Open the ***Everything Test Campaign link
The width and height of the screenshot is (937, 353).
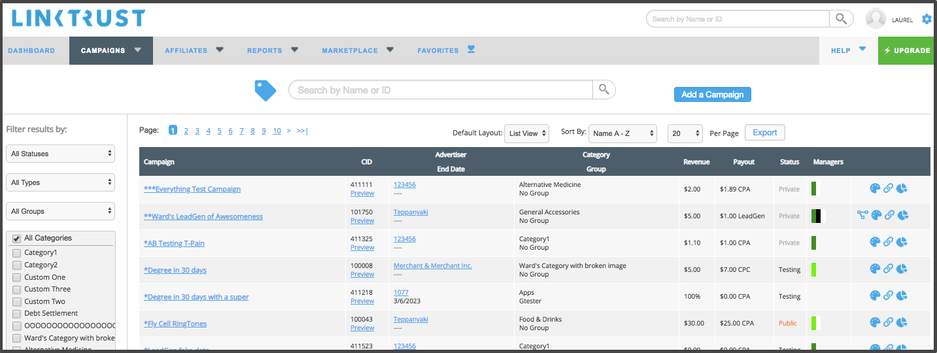[192, 189]
